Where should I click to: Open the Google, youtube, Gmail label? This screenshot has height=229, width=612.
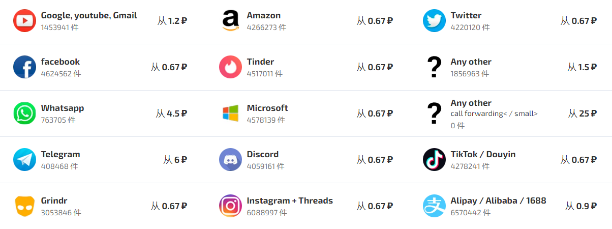89,16
